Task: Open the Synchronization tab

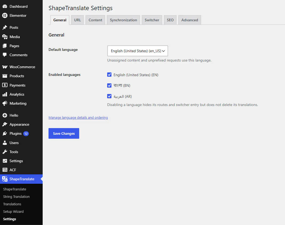Action: click(123, 20)
